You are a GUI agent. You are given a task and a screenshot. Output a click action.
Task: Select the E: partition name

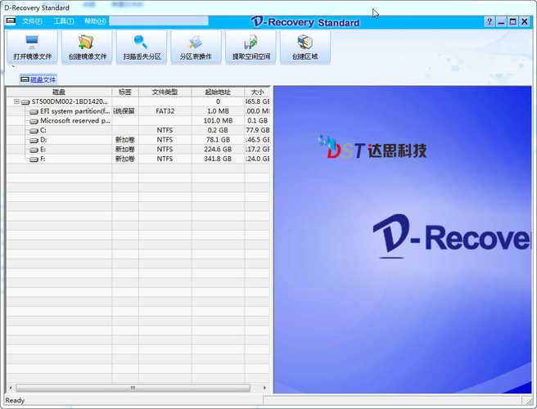tap(43, 150)
